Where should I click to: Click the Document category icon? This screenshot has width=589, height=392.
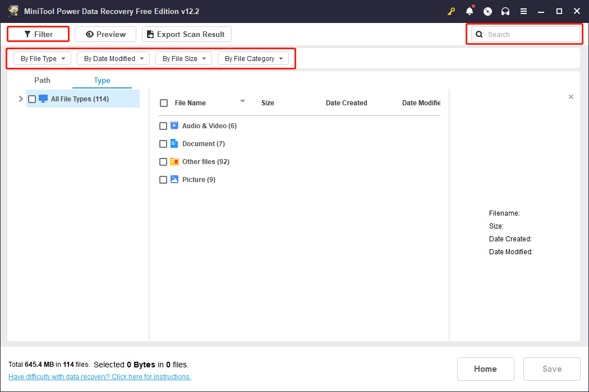click(x=174, y=143)
